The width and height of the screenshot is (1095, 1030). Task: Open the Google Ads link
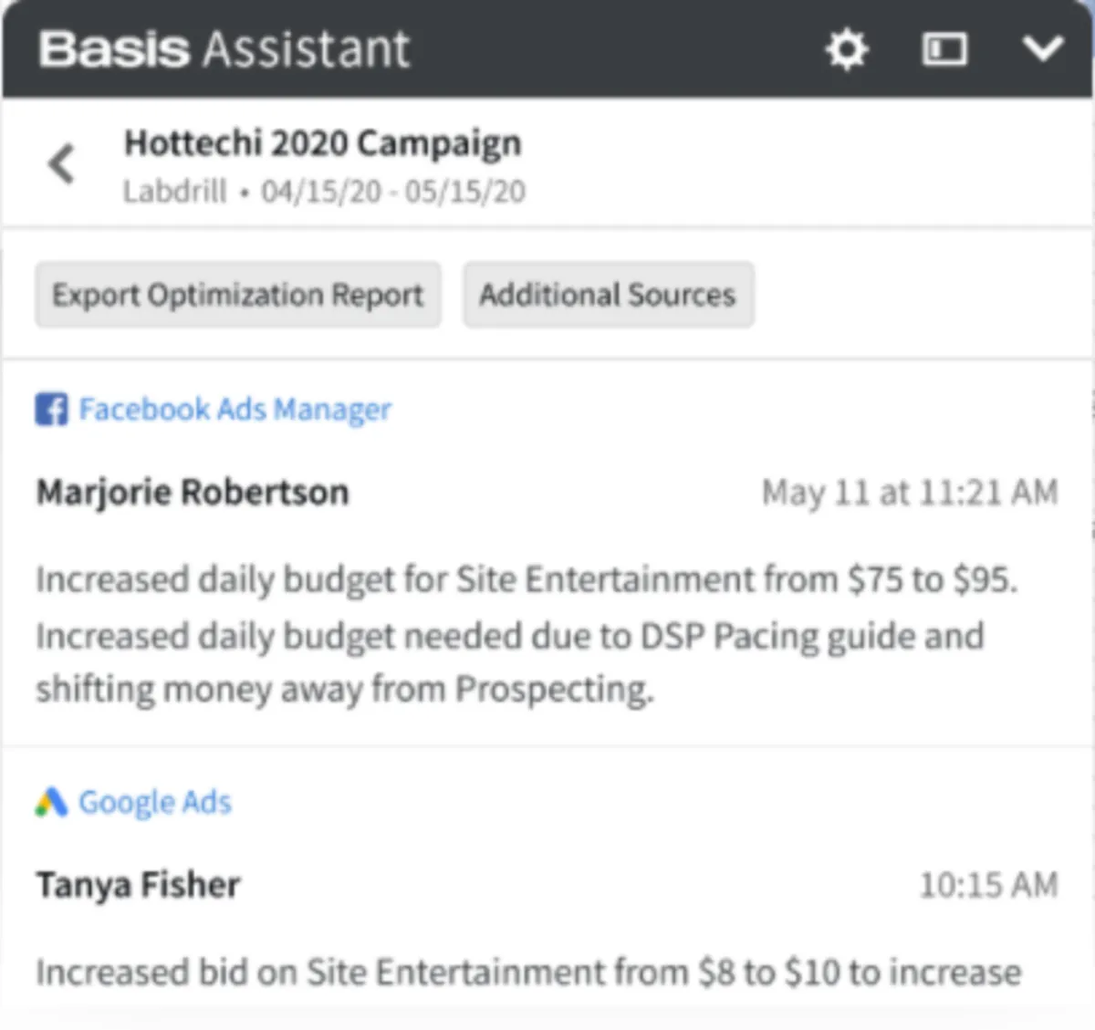click(155, 803)
